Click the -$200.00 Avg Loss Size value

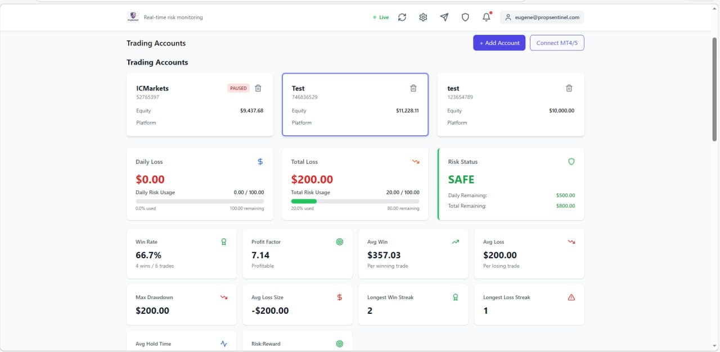click(x=270, y=310)
